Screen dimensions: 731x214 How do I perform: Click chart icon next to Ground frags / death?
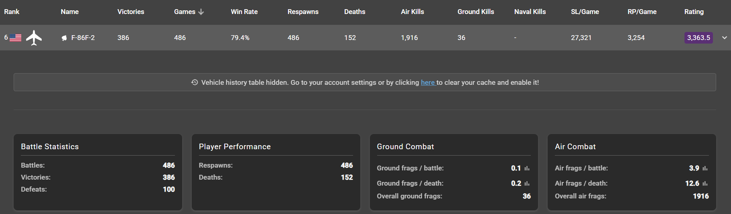coord(527,184)
